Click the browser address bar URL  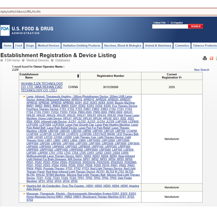point(20,12)
